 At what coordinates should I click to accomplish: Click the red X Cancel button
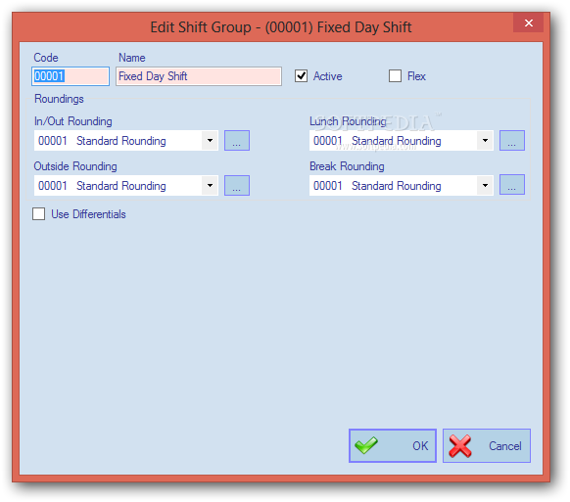coord(487,445)
